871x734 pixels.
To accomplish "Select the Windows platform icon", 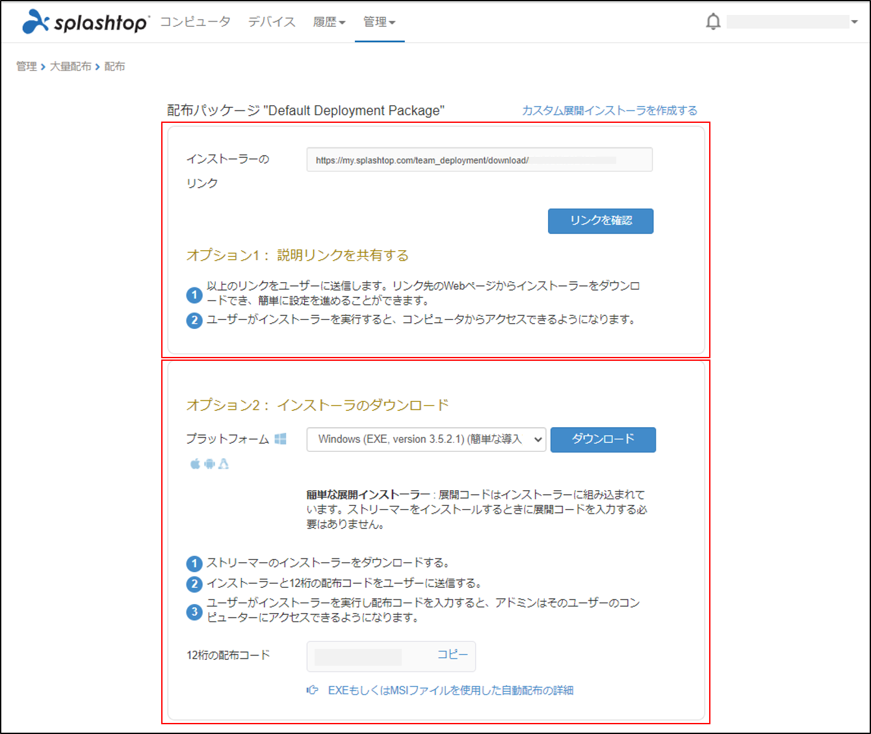I will pyautogui.click(x=281, y=439).
